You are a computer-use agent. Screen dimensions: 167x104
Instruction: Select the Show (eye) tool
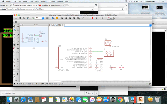pos(18,27)
